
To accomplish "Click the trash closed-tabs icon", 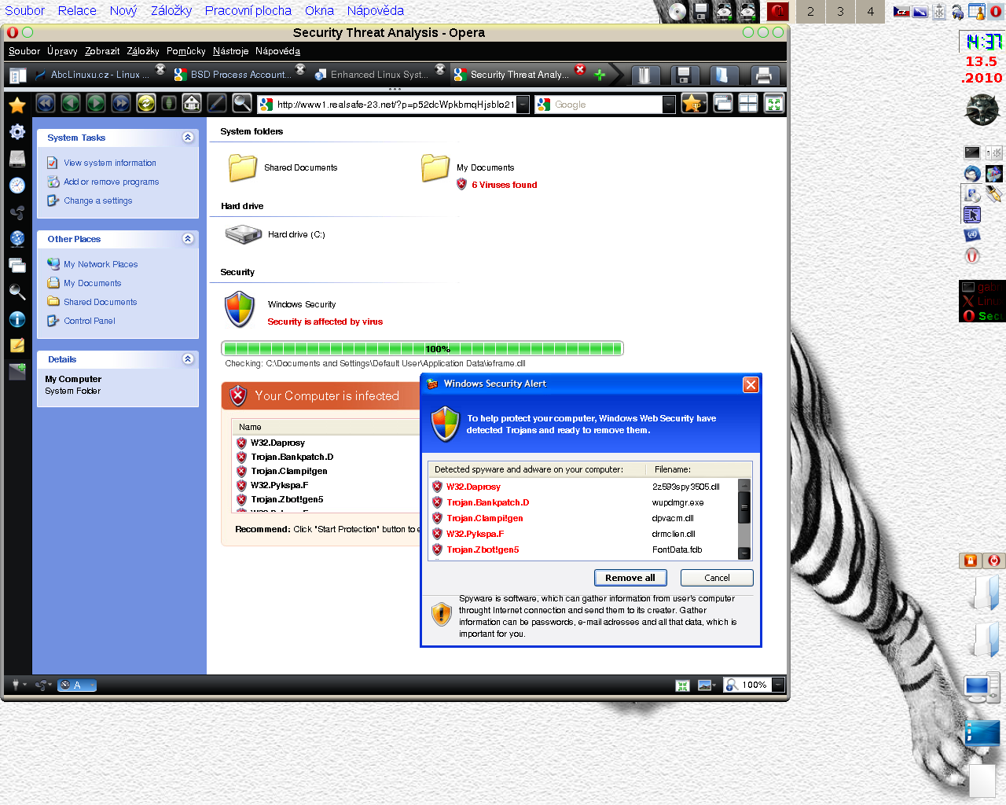I will [x=644, y=75].
